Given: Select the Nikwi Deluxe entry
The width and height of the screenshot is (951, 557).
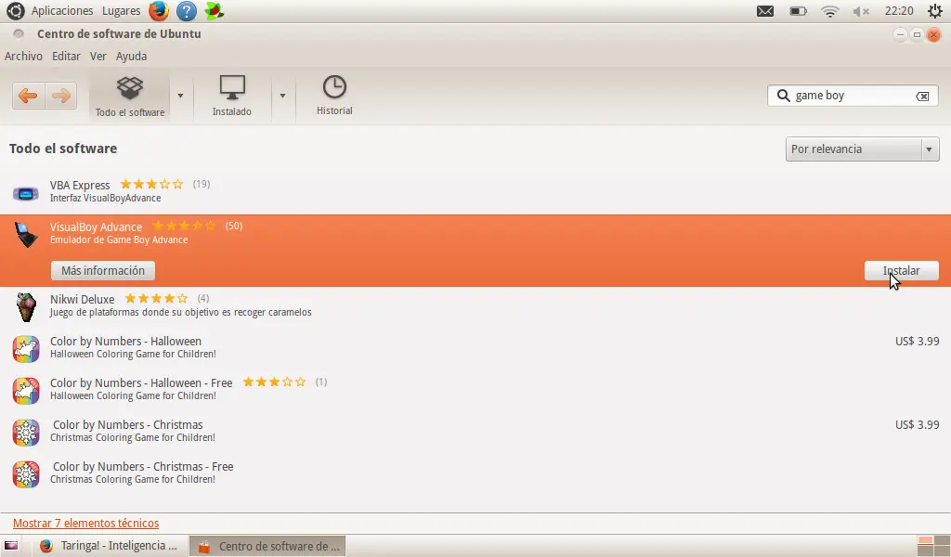Looking at the screenshot, I should coord(475,305).
